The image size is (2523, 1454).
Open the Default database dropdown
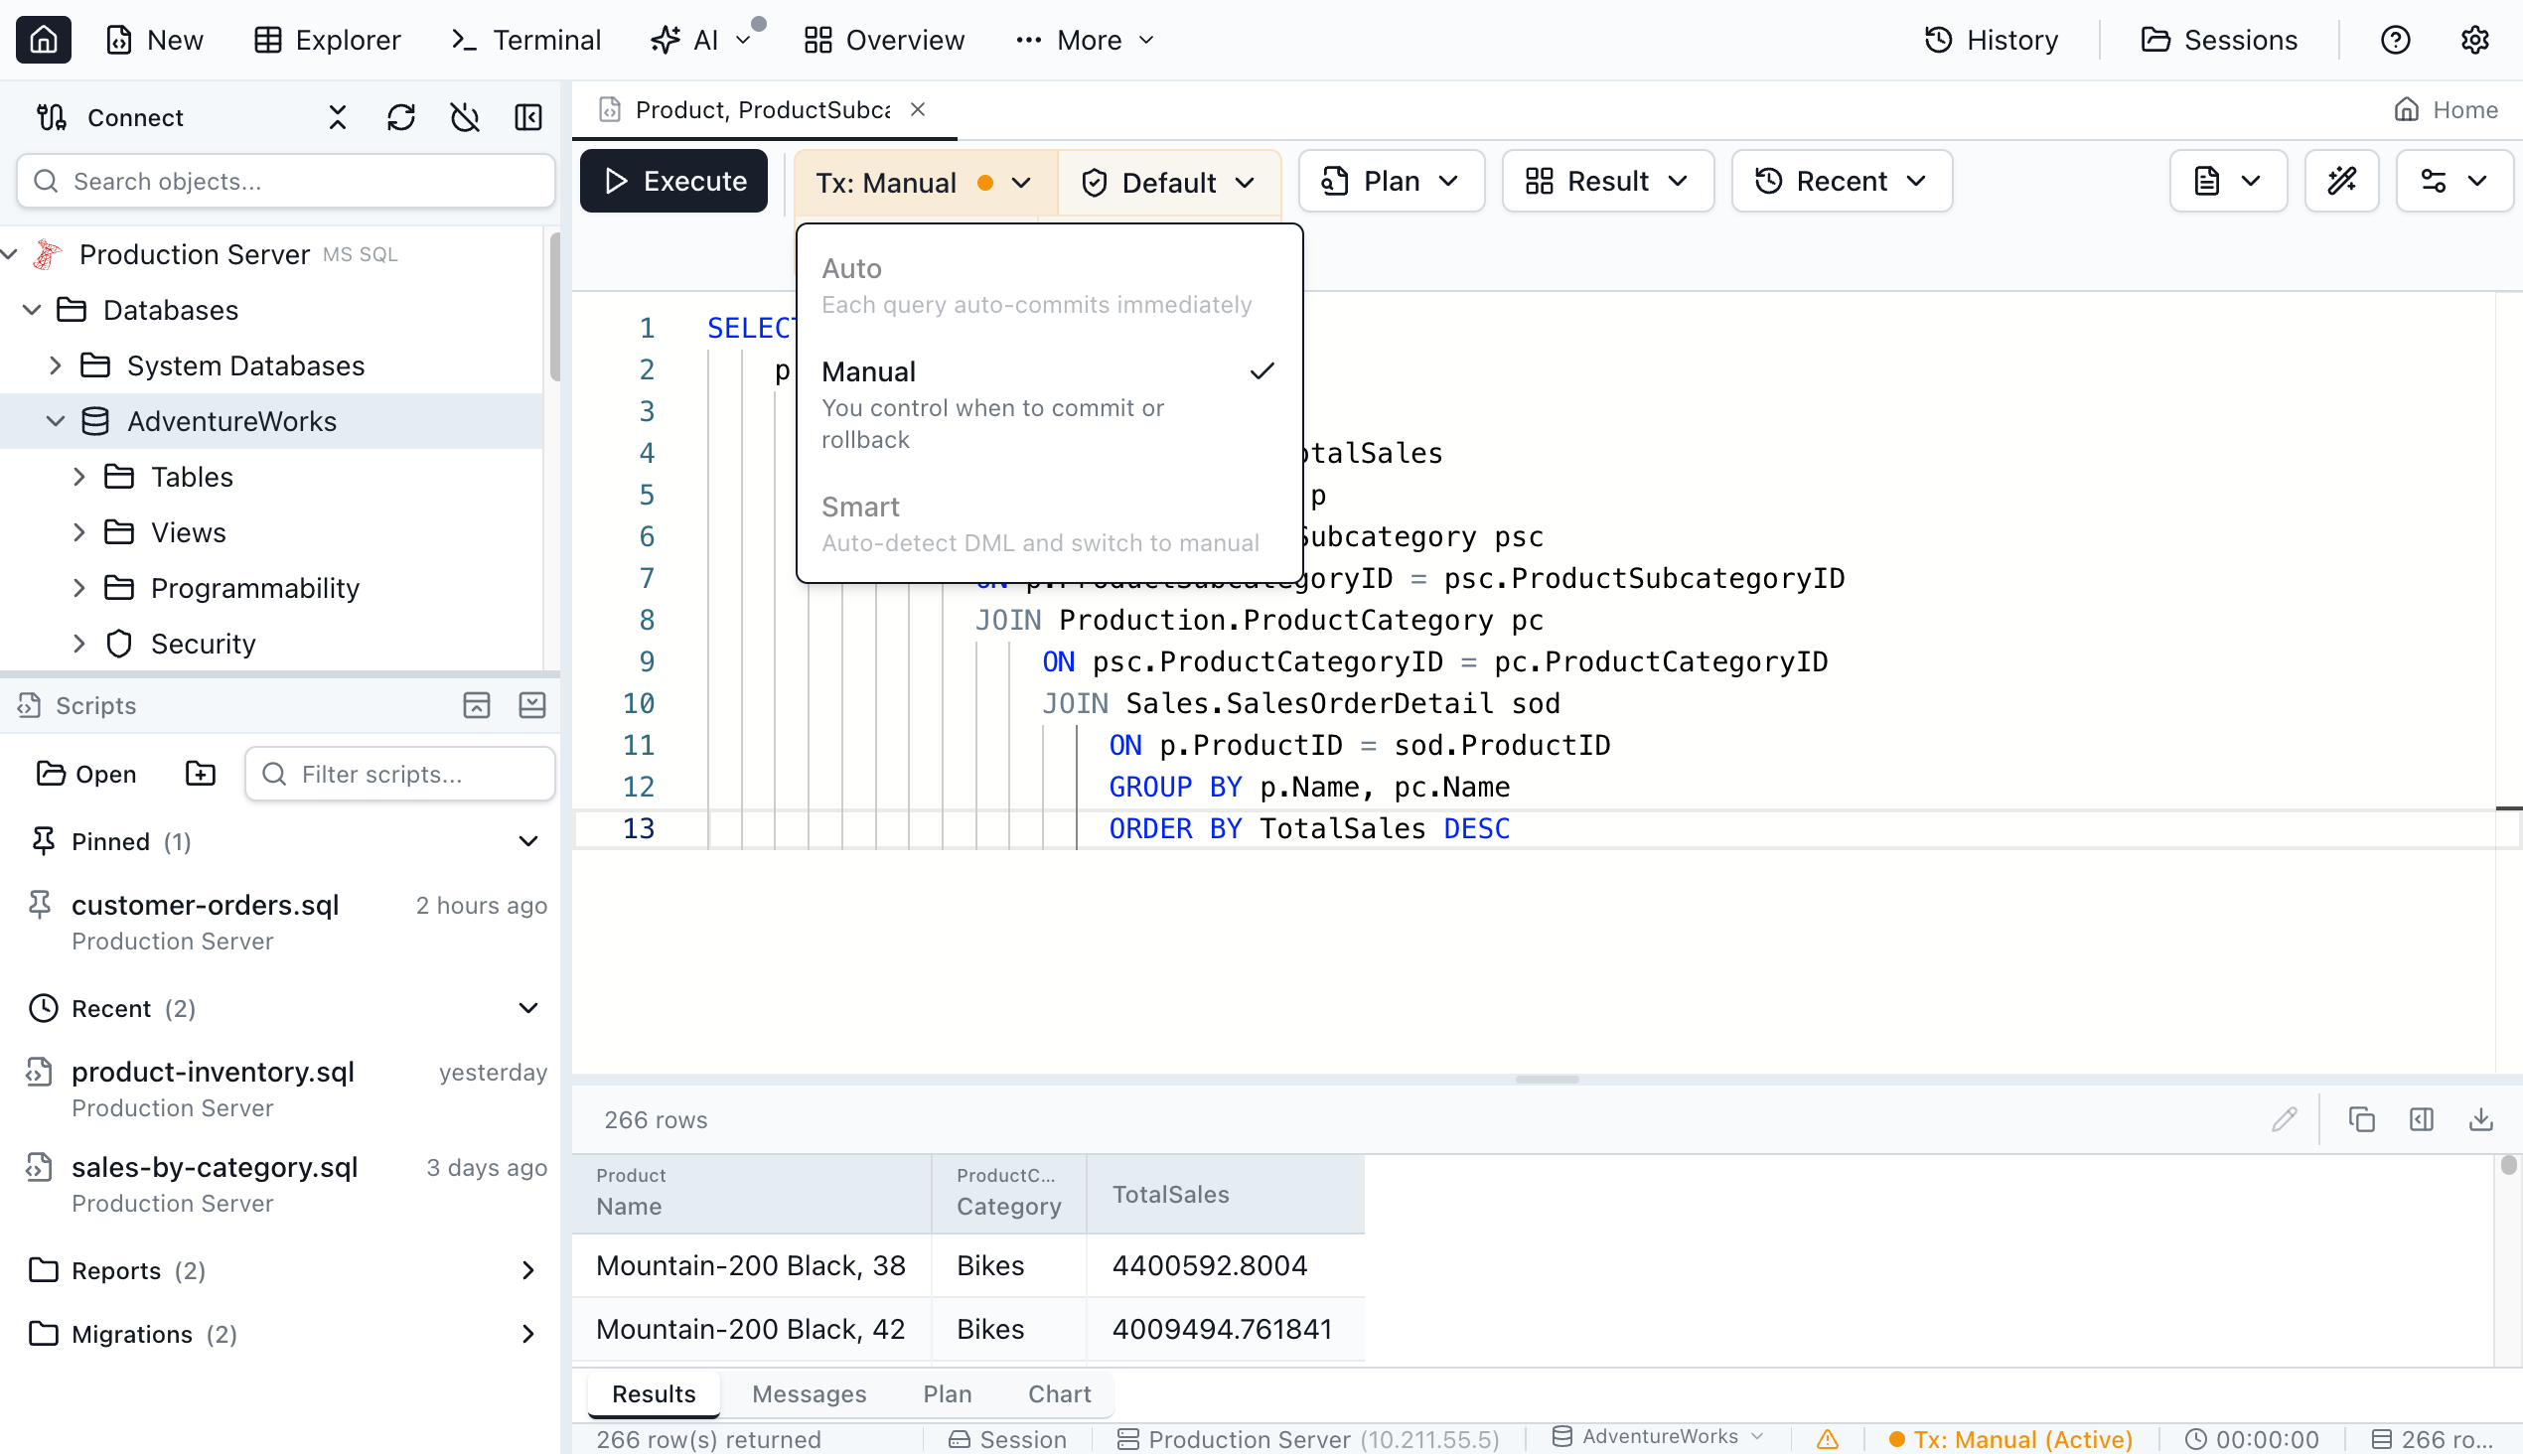click(1167, 182)
